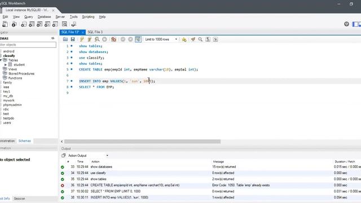Viewport: 361px width, 203px height.
Task: Create a new table icon
Action: tap(32, 24)
